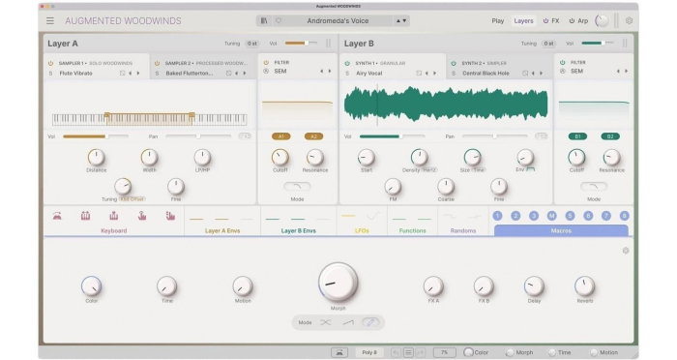The height and width of the screenshot is (360, 677).
Task: Toggle A2 filter routing pill
Action: [x=314, y=136]
